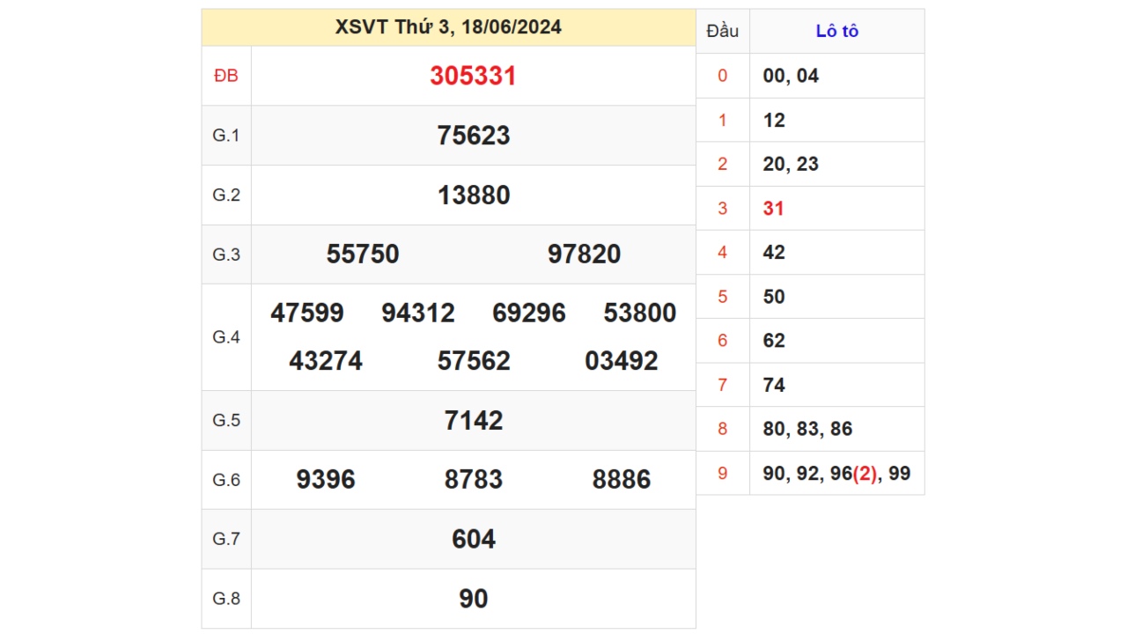Click head digit 9 in Đầu column

[723, 474]
